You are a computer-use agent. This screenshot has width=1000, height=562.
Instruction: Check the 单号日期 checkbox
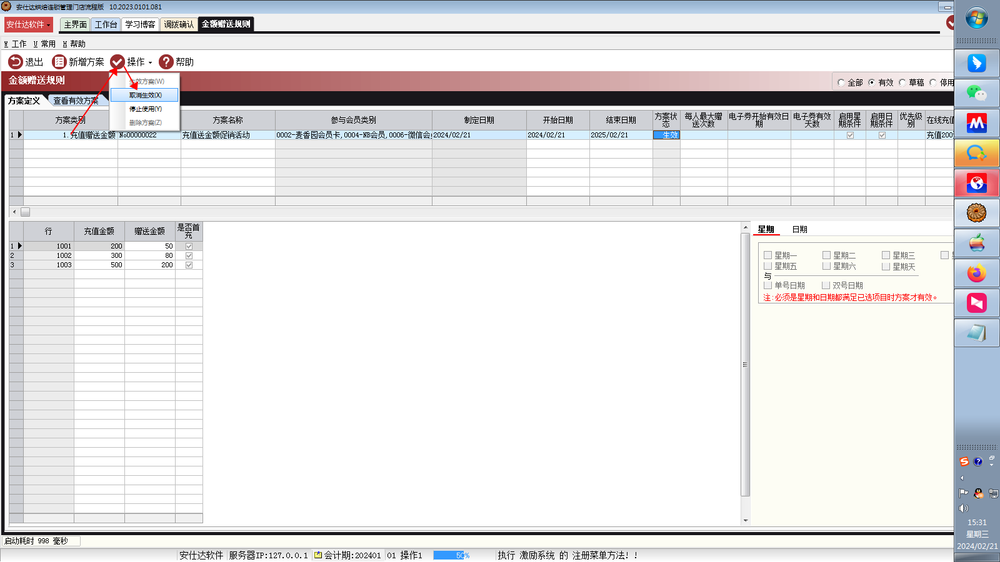[768, 285]
